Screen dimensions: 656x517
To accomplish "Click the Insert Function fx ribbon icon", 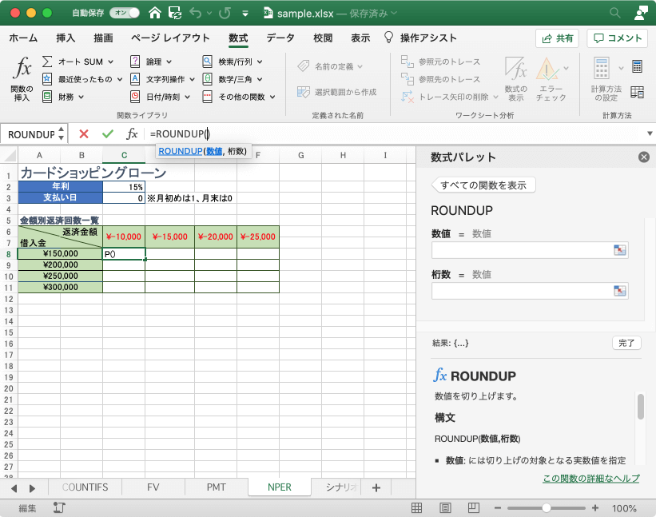I will click(22, 68).
